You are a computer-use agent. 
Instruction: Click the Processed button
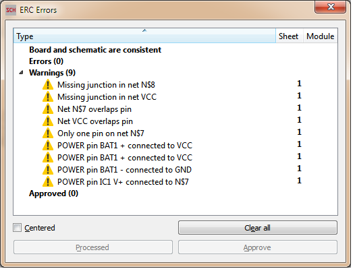coord(93,247)
